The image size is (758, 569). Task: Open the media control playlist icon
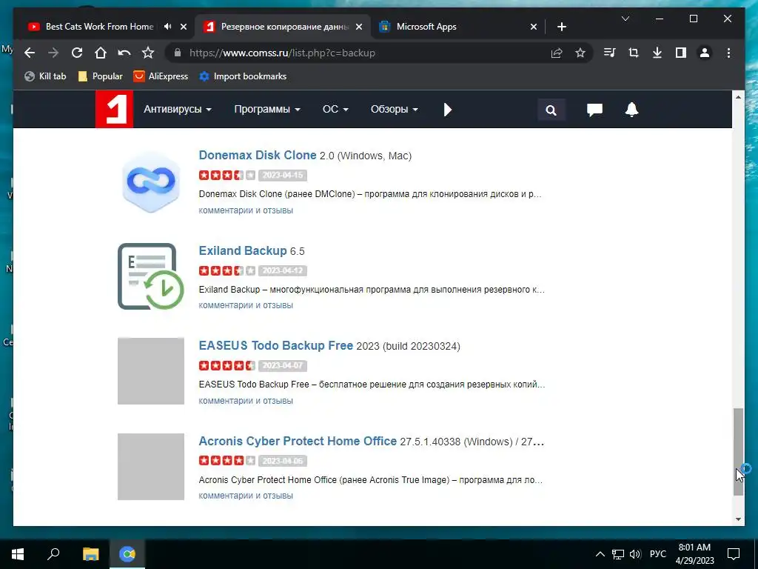[x=610, y=53]
